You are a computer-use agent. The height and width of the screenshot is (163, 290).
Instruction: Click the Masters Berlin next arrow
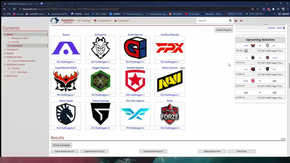[x=284, y=28]
